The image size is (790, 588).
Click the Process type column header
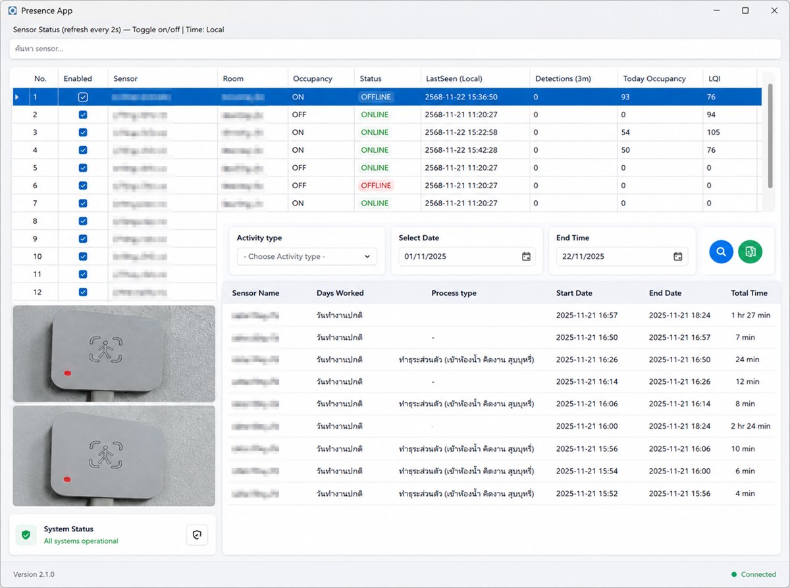tap(454, 293)
